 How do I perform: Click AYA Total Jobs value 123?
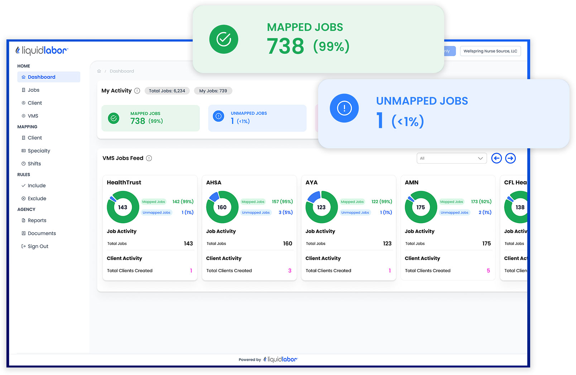tap(387, 243)
